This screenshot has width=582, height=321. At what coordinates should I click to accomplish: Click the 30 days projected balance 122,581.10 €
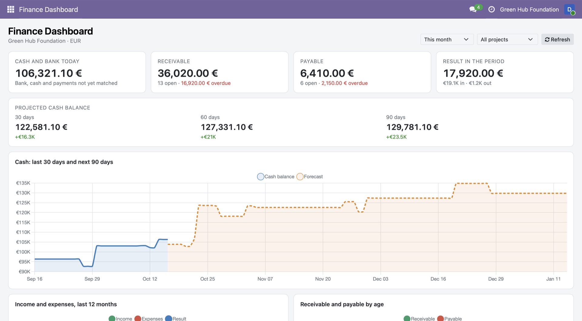click(x=41, y=127)
